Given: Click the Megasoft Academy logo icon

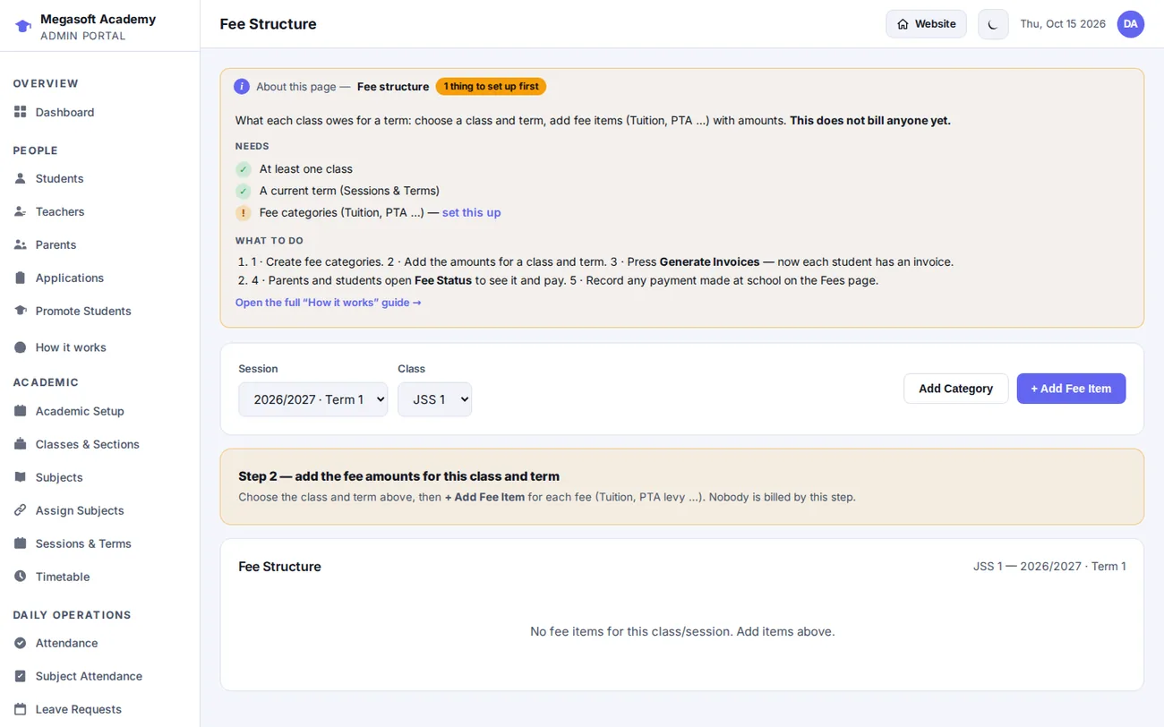Looking at the screenshot, I should click(23, 27).
